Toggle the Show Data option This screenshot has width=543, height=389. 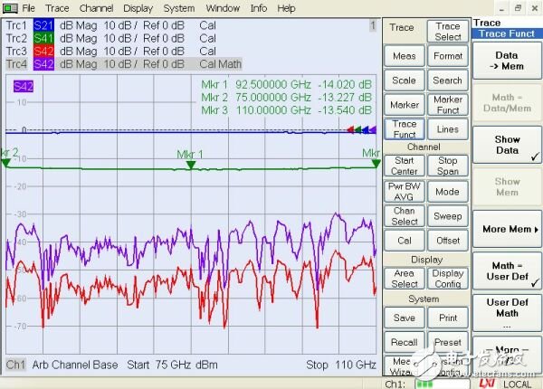point(506,146)
